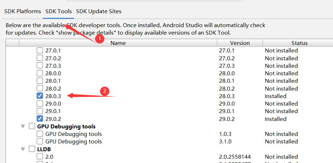The width and height of the screenshot is (333, 163).
Task: Check the LLDB 2.0 checkbox
Action: tap(40, 157)
